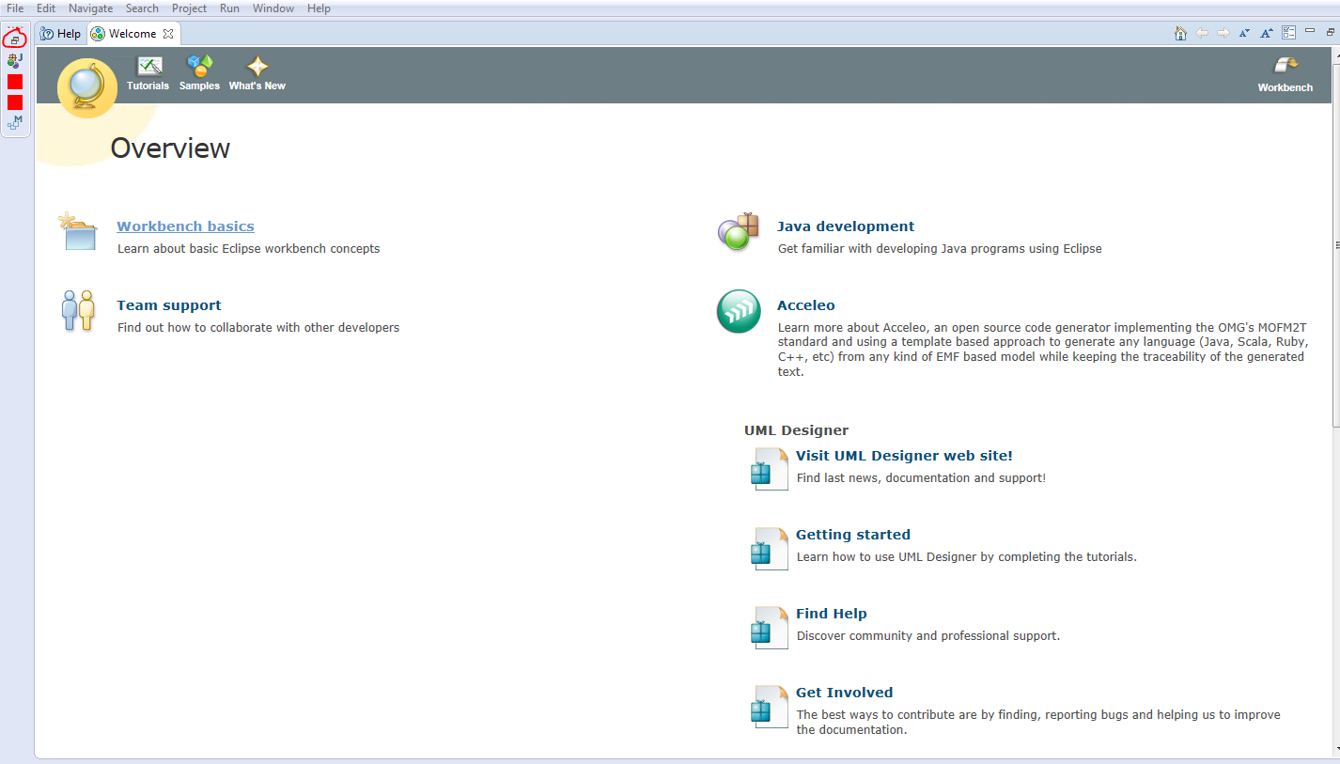Click the Model Explorer icon in left trim

coord(15,122)
